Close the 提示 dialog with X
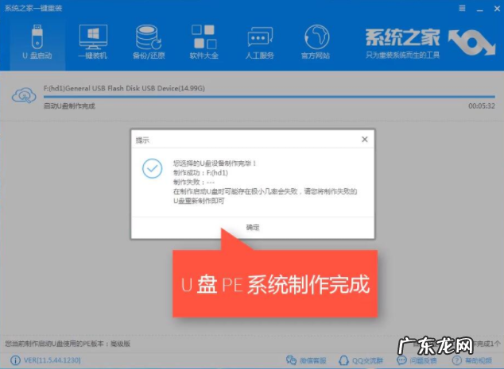The width and height of the screenshot is (504, 369). pyautogui.click(x=365, y=139)
